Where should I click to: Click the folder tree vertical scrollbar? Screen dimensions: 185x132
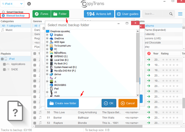[x=137, y=57]
